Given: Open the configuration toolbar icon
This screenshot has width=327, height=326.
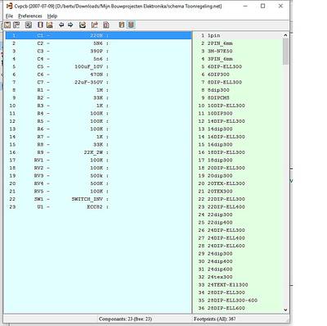Looking at the screenshot, I should coord(29,25).
